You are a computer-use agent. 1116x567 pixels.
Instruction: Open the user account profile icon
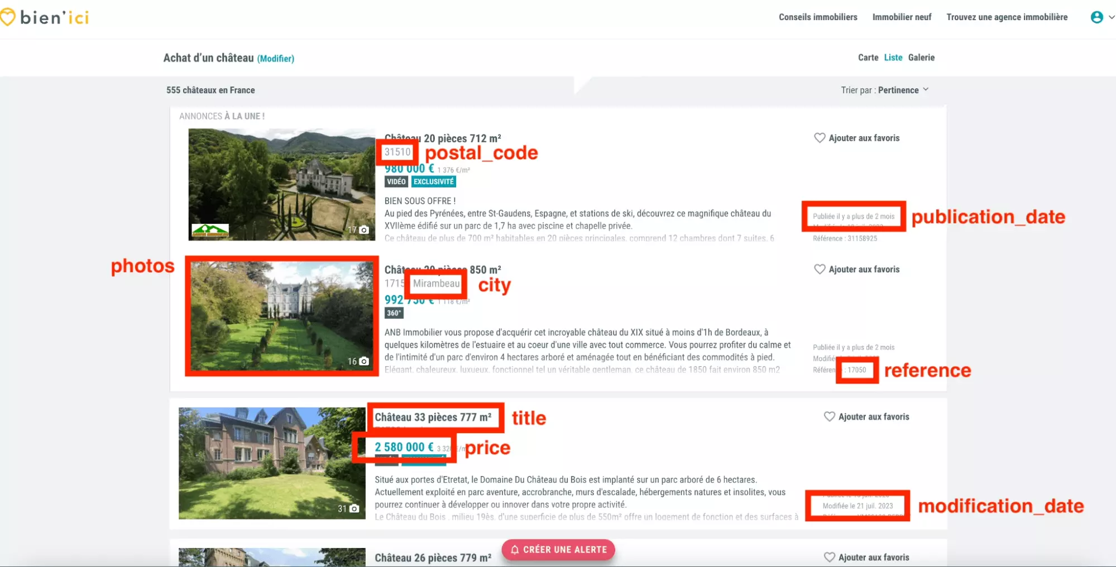pyautogui.click(x=1096, y=17)
